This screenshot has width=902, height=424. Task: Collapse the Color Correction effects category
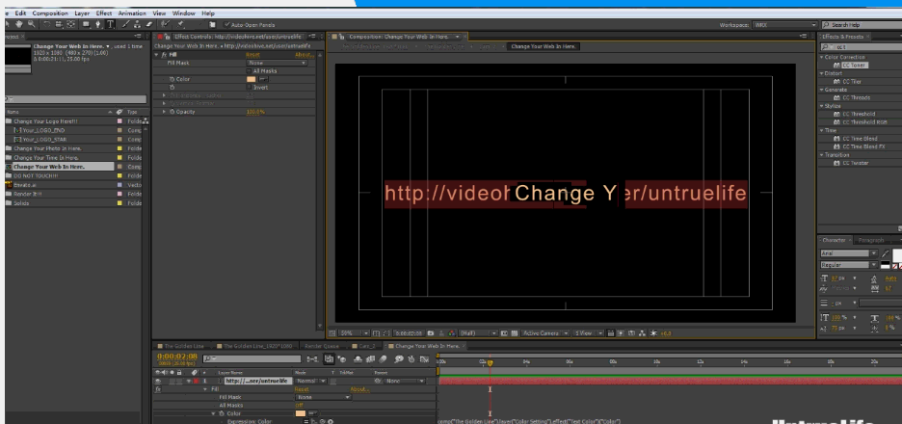point(822,57)
